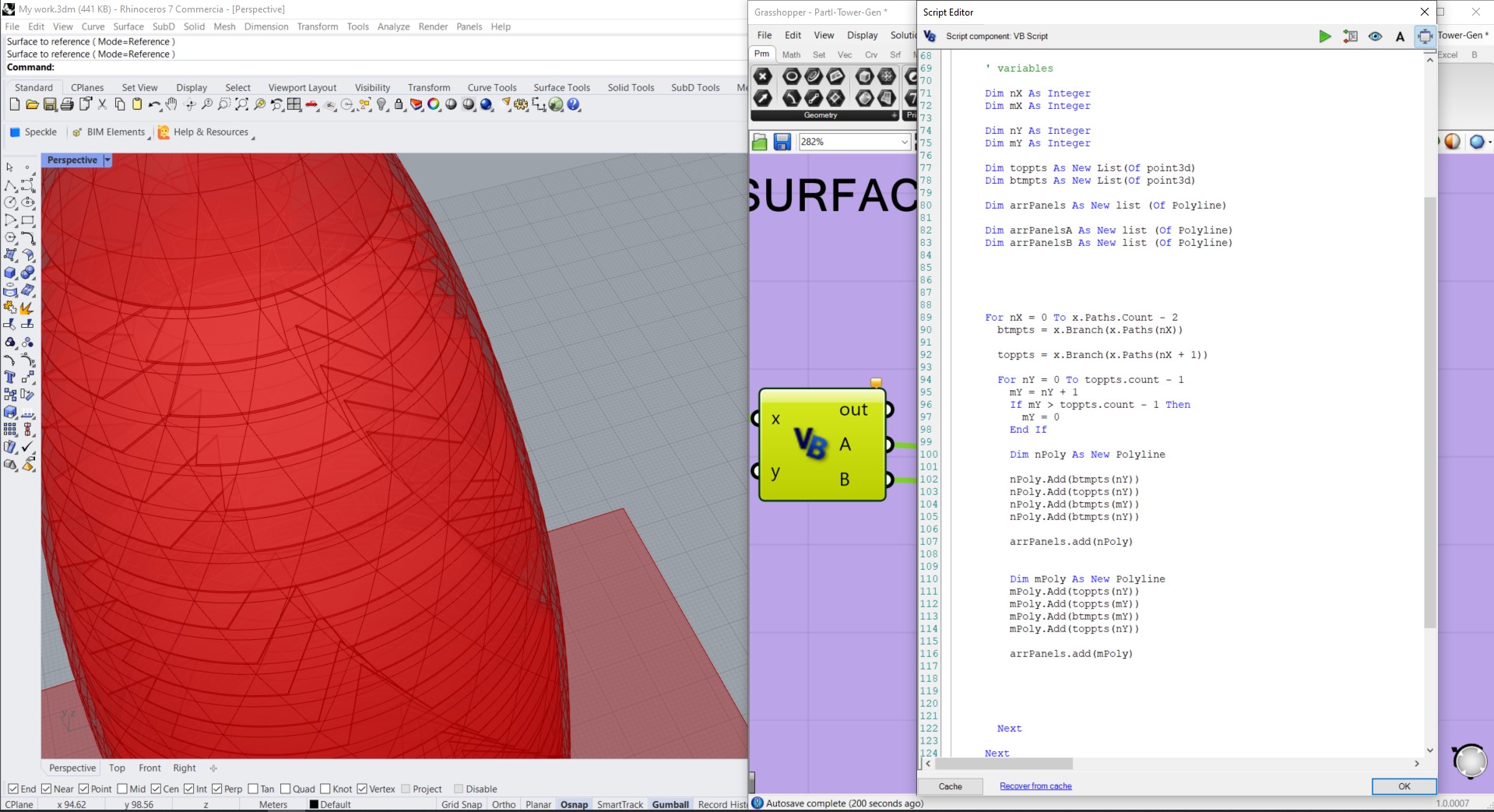Click Grasshopper's save document floppy icon

coord(782,142)
